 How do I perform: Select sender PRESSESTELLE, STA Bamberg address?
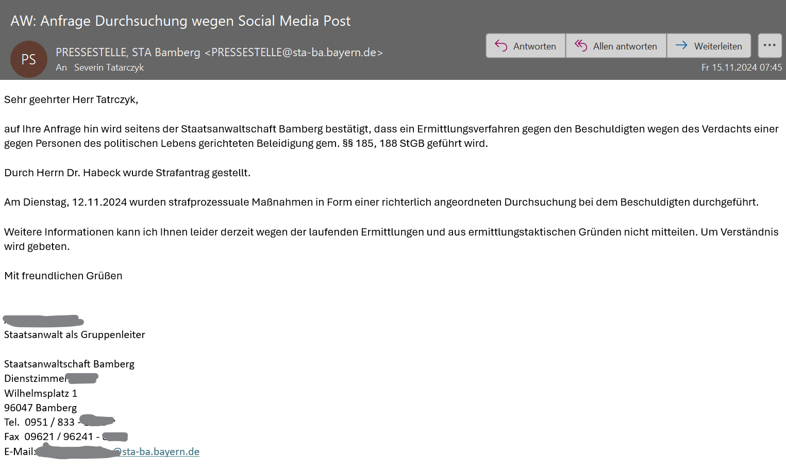point(219,52)
